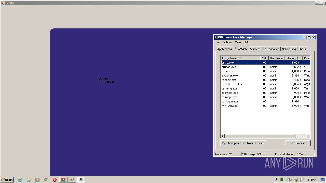The width and height of the screenshot is (326, 183).
Task: Show hidden tray icons arrow
Action: tap(276, 179)
